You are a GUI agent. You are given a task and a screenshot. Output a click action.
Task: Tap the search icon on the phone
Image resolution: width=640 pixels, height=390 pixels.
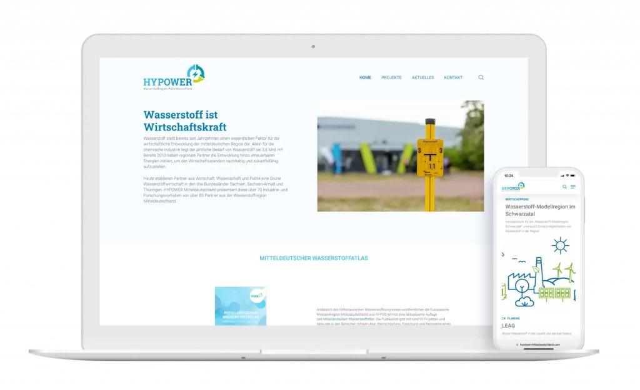[564, 187]
